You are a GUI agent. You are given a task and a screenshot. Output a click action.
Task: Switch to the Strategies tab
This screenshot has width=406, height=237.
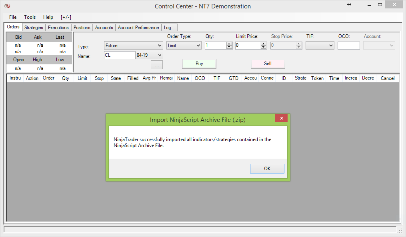(34, 28)
